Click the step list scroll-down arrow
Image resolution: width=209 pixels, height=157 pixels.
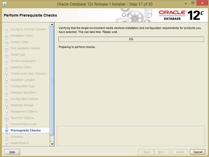(52, 144)
